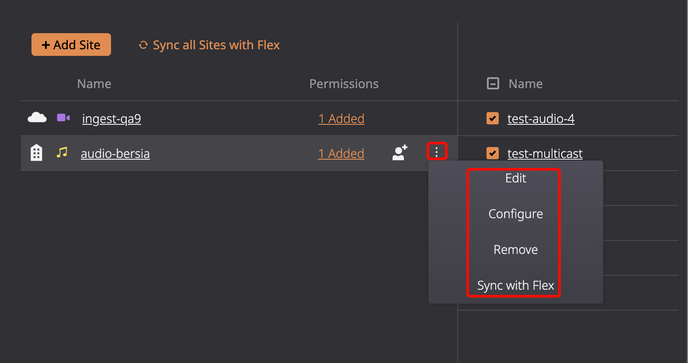Click the yellow music note icon

tap(62, 152)
